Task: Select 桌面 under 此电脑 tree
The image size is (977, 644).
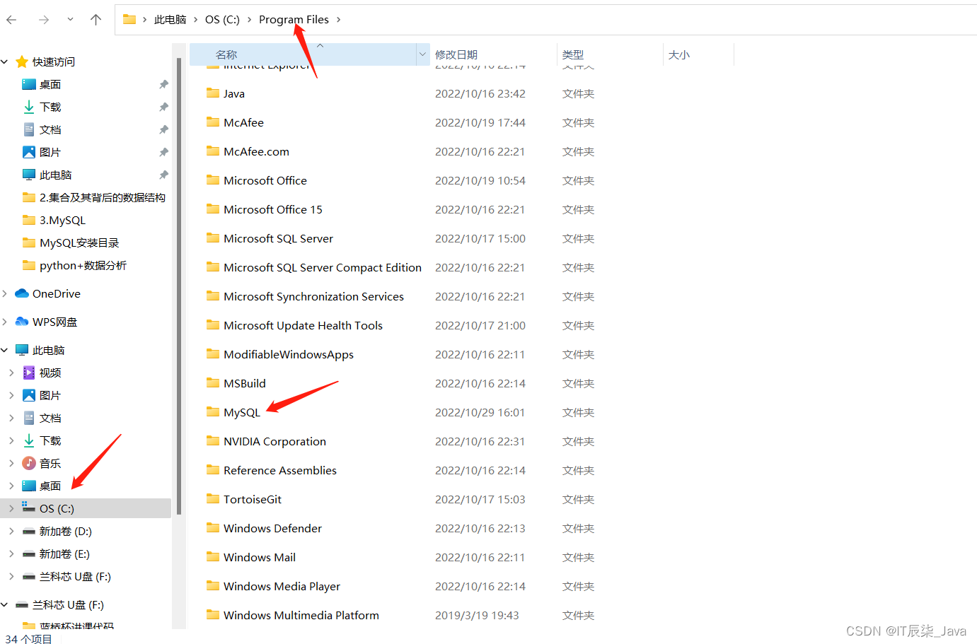Action: pyautogui.click(x=50, y=486)
